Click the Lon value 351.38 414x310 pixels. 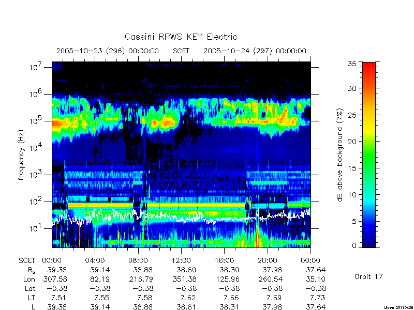[x=184, y=279]
